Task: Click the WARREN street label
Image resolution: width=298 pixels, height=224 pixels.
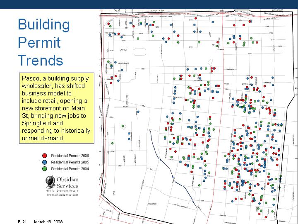Action: click(230, 70)
